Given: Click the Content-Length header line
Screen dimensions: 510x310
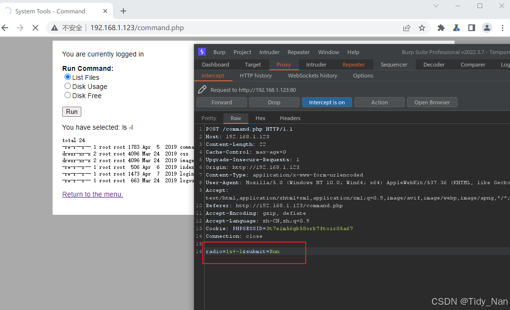Looking at the screenshot, I should coord(235,144).
